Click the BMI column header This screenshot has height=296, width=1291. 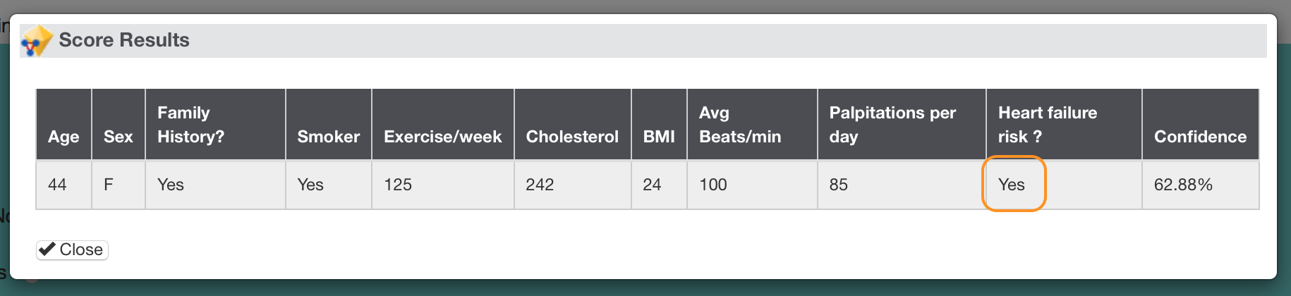659,124
